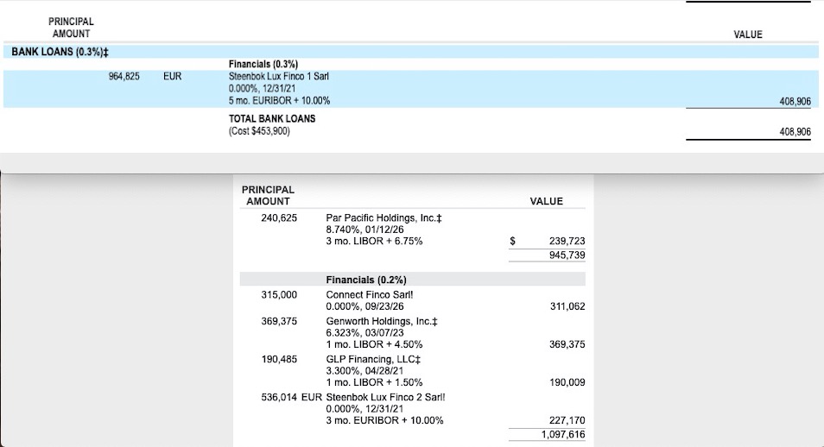Image resolution: width=824 pixels, height=447 pixels.
Task: Click the TOTAL BANK LOANS label
Action: (271, 118)
